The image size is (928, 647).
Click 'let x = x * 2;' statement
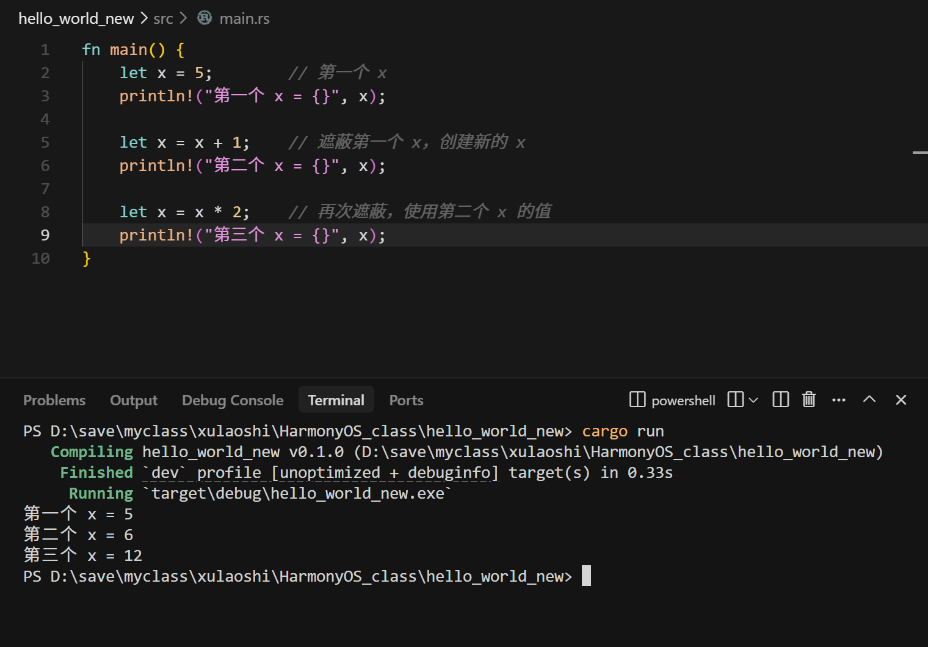[x=184, y=212]
